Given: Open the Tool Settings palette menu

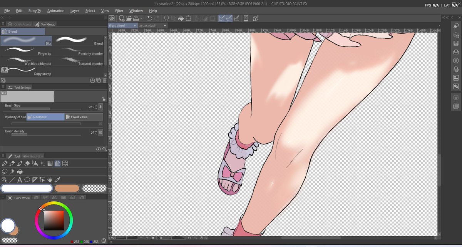Looking at the screenshot, I should pyautogui.click(x=3, y=87).
